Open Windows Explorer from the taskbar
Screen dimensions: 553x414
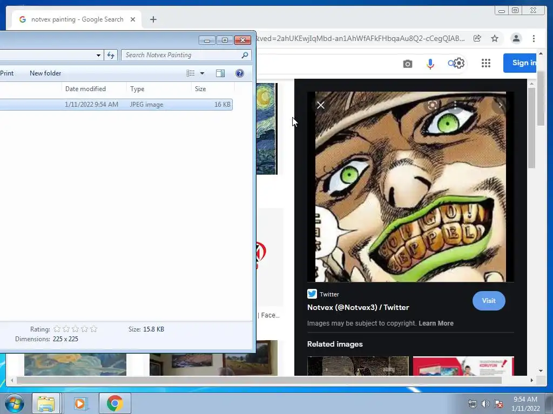46,403
